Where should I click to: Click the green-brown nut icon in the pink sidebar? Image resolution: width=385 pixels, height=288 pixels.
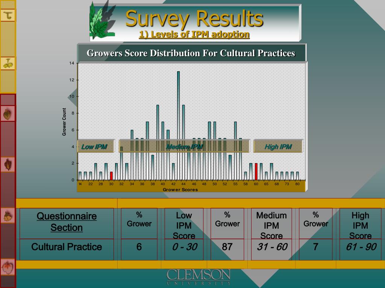[8, 114]
